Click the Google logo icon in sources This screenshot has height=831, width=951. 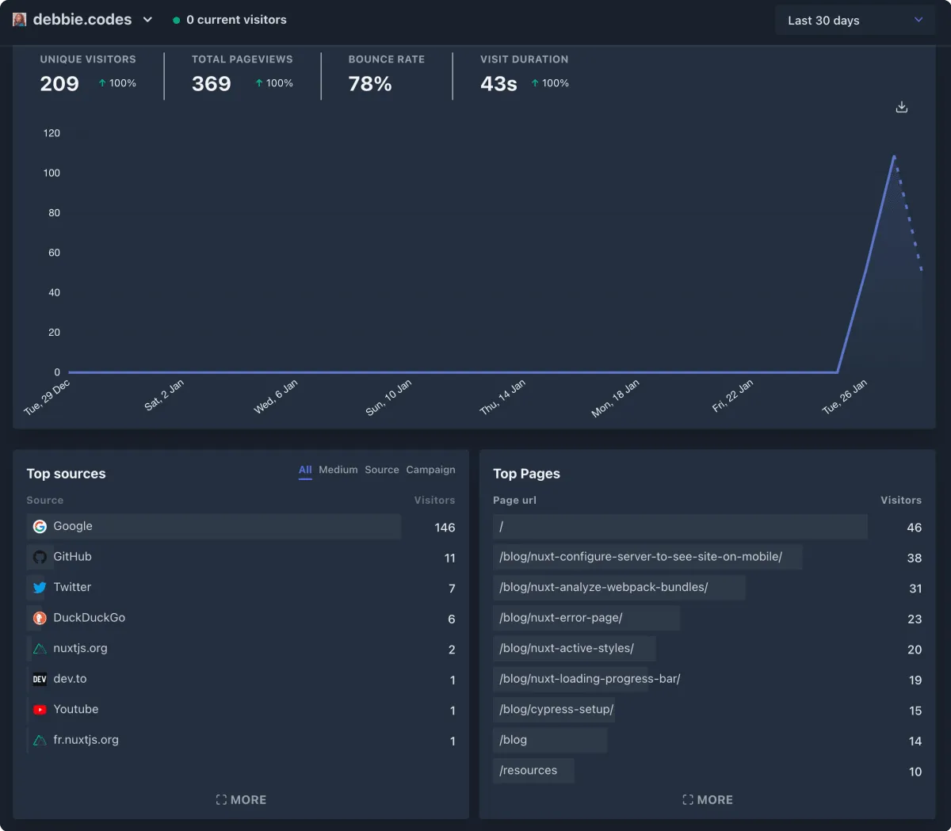tap(40, 527)
